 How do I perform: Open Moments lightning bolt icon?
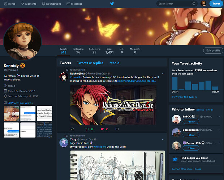pyautogui.click(x=22, y=4)
